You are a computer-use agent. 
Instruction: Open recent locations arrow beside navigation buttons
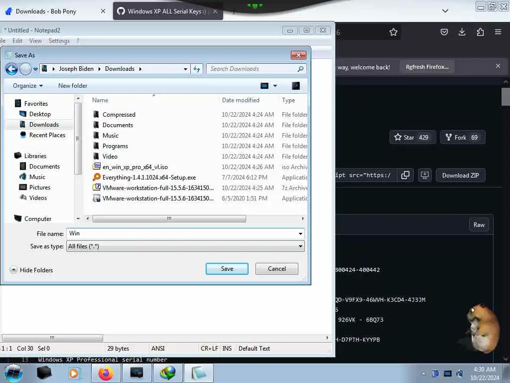tap(35, 69)
